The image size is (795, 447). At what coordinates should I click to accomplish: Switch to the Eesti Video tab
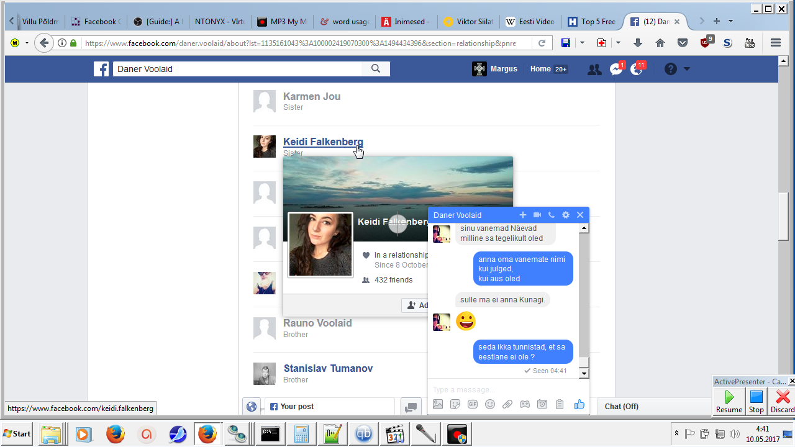click(x=530, y=21)
